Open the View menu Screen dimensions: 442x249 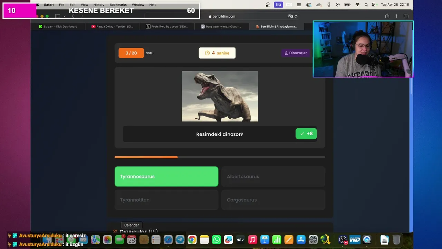click(x=84, y=5)
